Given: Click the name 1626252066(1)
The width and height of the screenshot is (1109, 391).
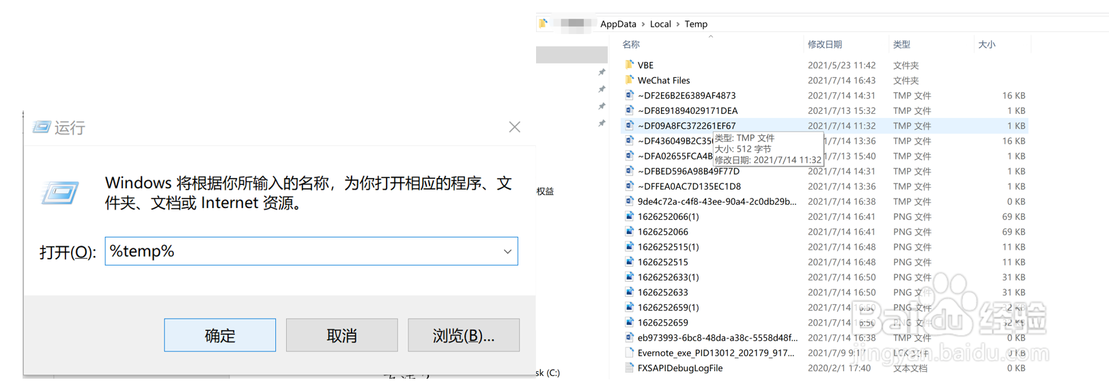Looking at the screenshot, I should click(x=669, y=216).
